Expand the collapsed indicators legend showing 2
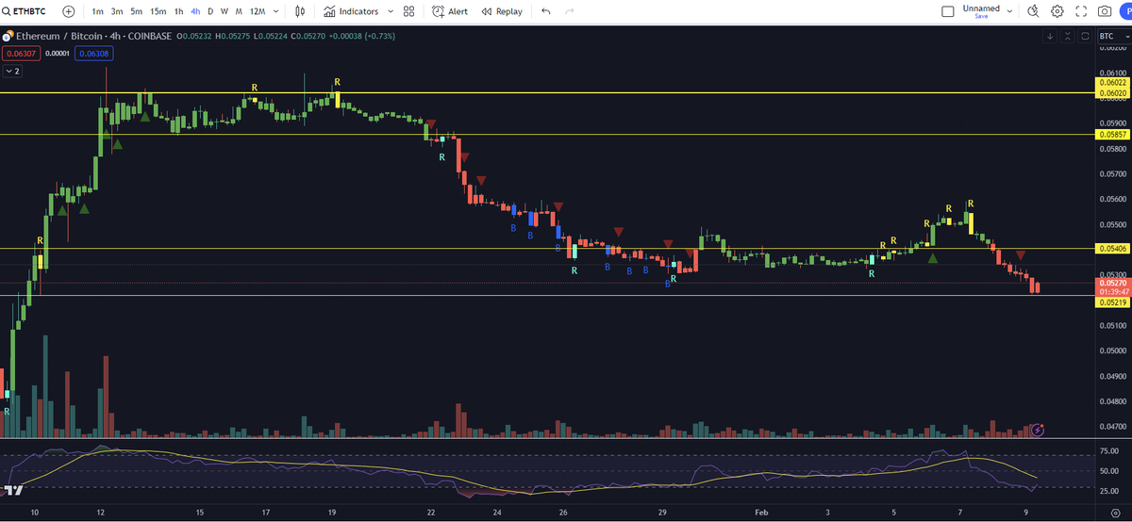This screenshot has height=522, width=1132. tap(14, 72)
